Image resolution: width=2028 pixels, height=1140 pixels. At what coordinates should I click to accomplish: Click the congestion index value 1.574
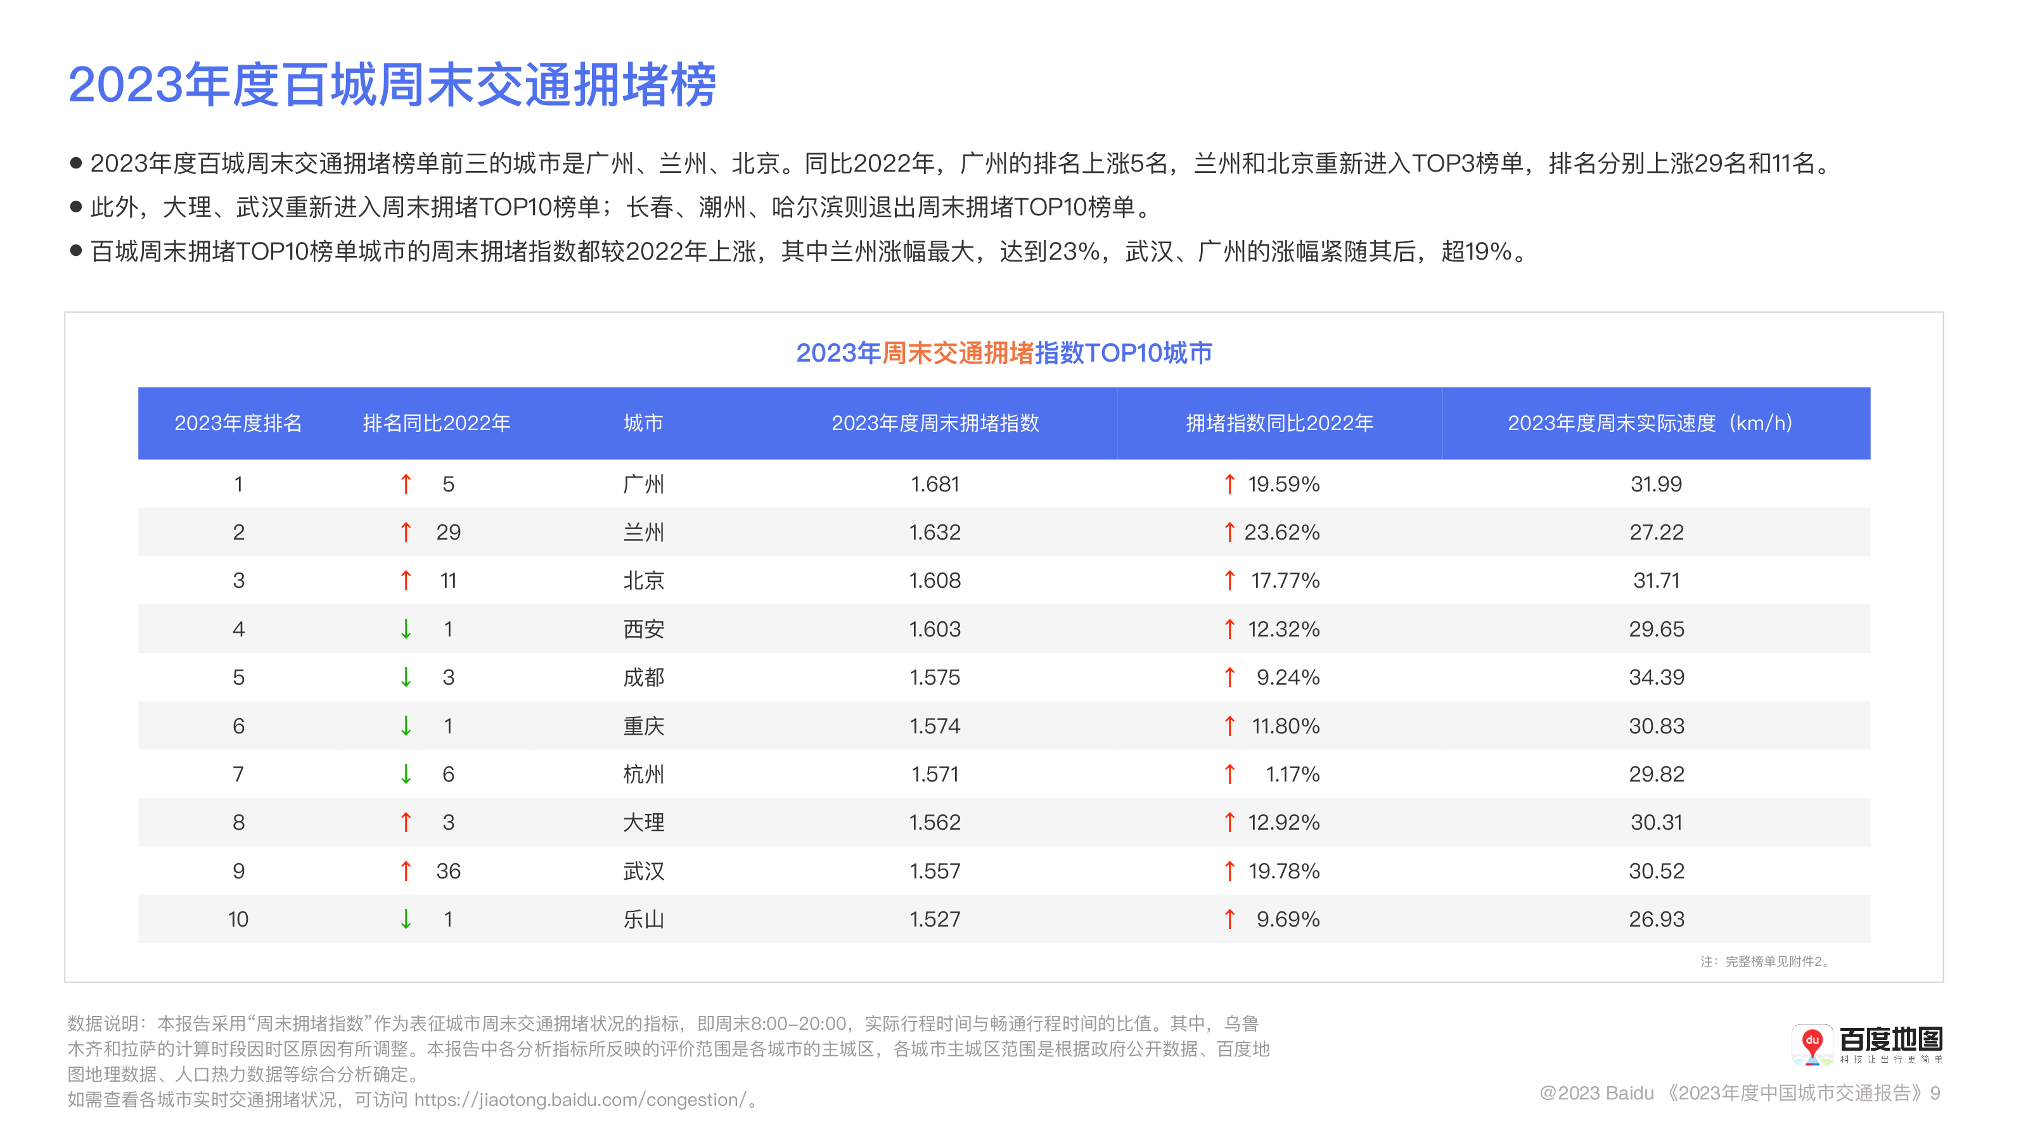[x=935, y=725]
